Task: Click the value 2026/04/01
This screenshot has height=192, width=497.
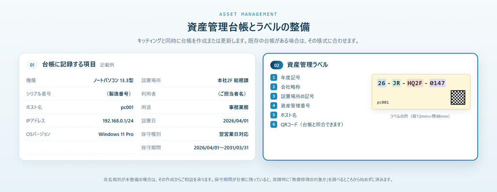Action: [236, 120]
